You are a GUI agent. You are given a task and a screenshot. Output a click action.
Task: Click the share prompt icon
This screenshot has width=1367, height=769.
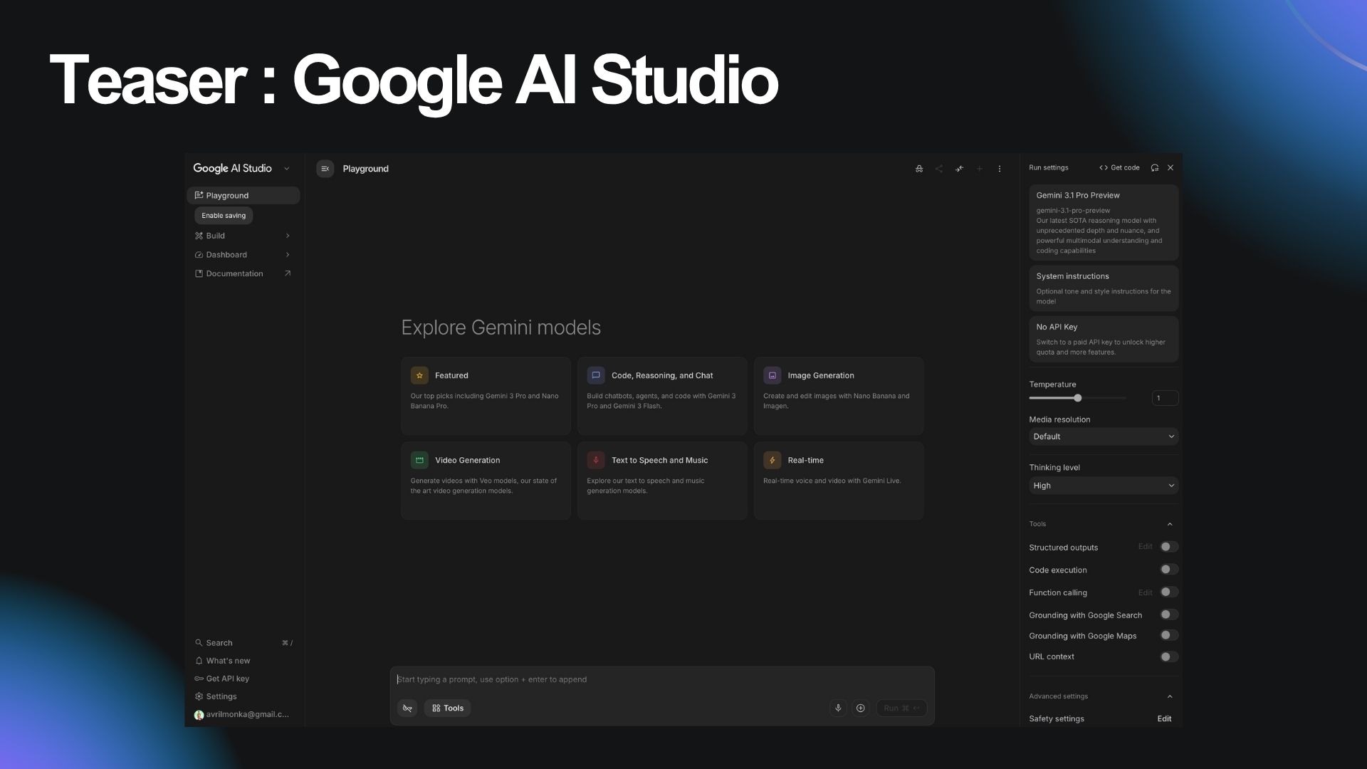[x=939, y=169]
